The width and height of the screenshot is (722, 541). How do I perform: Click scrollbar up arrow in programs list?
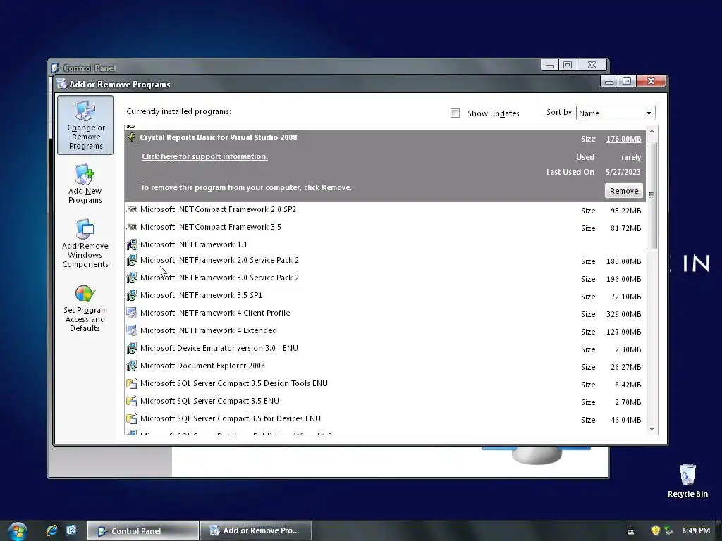click(x=651, y=132)
